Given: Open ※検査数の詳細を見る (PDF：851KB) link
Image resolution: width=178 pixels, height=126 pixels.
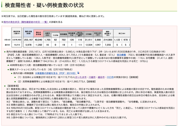Looking at the screenshot, I should coord(56,73).
